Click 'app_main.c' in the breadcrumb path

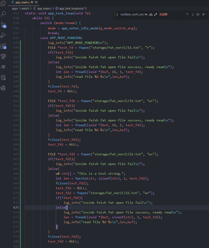tap(44, 8)
